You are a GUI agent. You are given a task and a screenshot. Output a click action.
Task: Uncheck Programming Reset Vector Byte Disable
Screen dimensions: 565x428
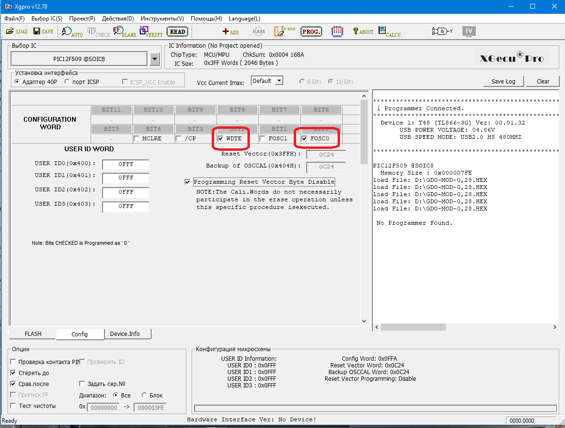[187, 182]
